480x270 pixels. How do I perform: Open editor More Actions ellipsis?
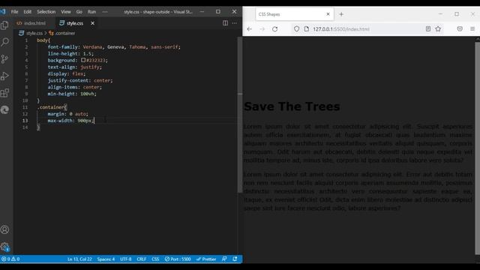click(x=235, y=23)
